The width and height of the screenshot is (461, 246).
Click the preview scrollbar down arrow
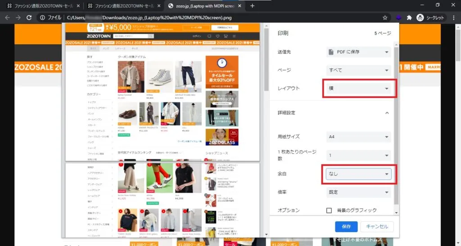click(x=267, y=235)
